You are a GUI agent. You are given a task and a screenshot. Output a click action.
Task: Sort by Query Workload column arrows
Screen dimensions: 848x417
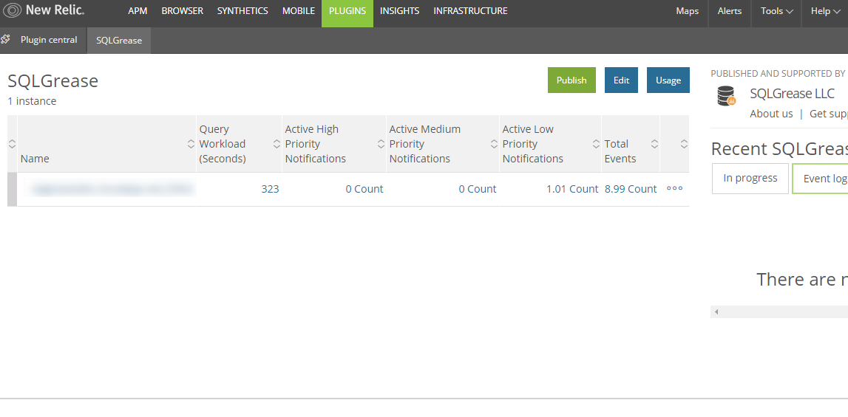pyautogui.click(x=277, y=144)
